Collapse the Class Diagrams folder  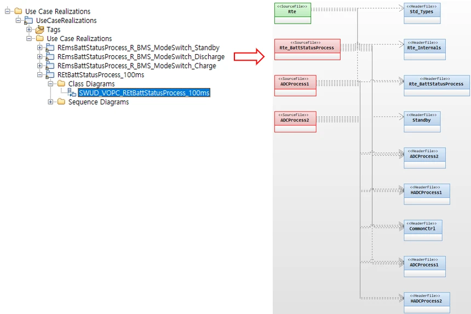coord(50,84)
